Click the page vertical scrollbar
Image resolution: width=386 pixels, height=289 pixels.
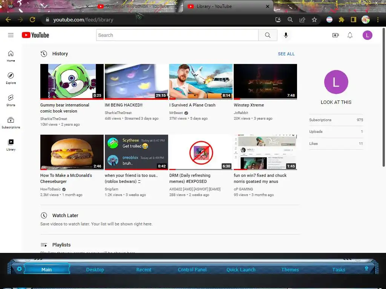[383, 97]
